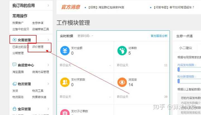
Task: Click the green footprint 访客数 icon
Action: coord(122,51)
